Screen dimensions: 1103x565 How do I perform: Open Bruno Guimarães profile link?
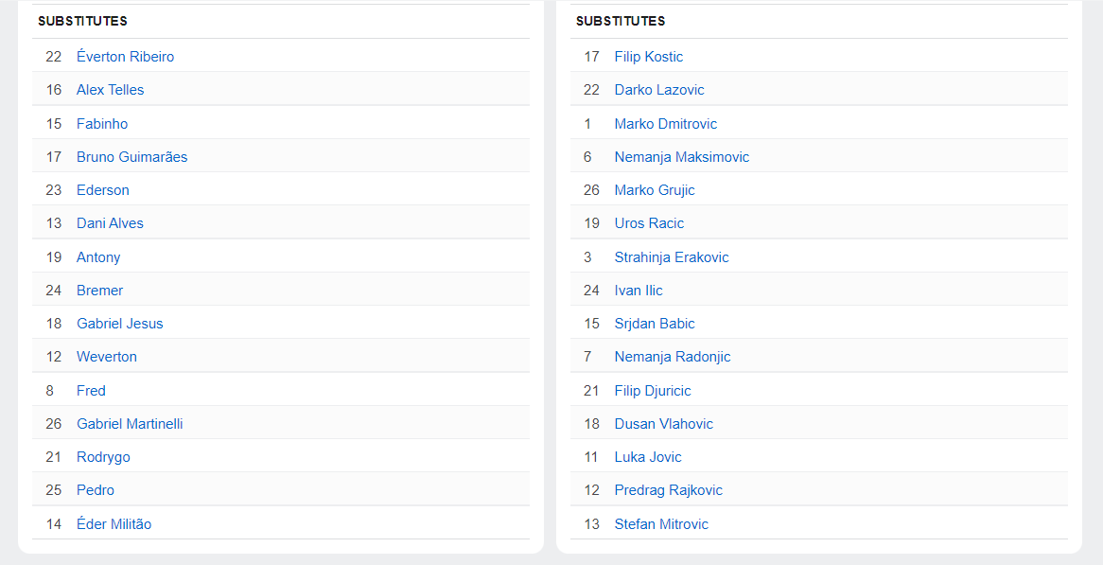(x=132, y=156)
